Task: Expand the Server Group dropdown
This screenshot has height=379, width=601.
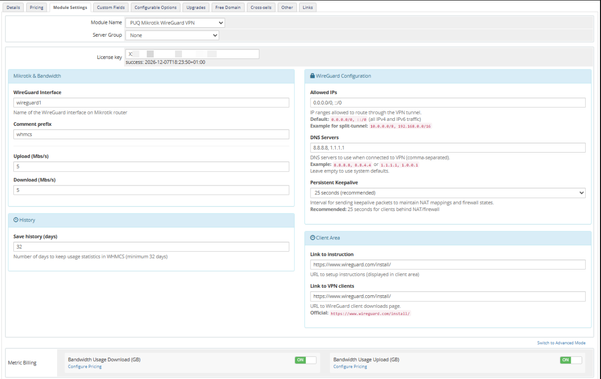Action: click(x=172, y=35)
